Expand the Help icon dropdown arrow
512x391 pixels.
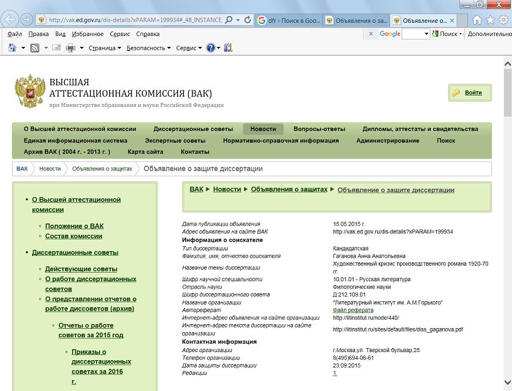pyautogui.click(x=218, y=48)
